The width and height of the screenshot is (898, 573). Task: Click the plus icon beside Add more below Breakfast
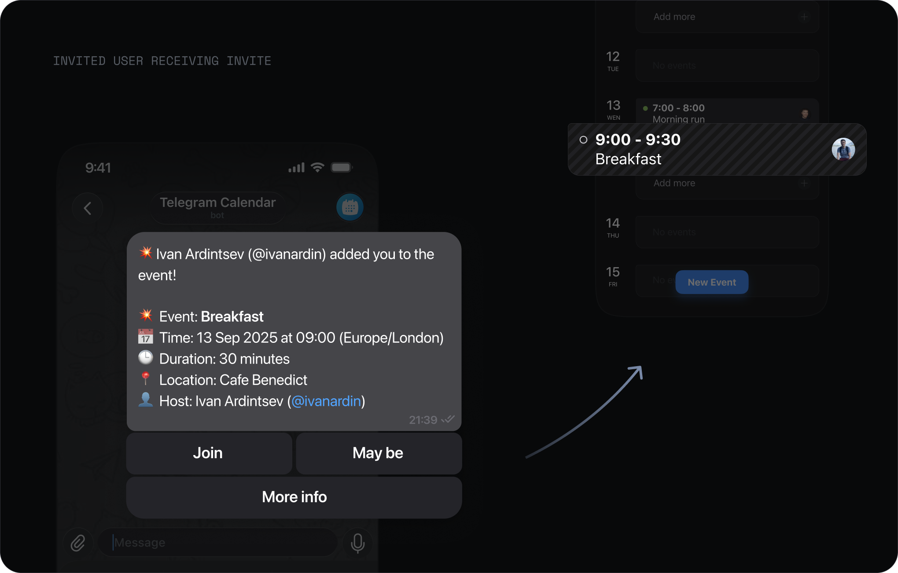coord(804,183)
